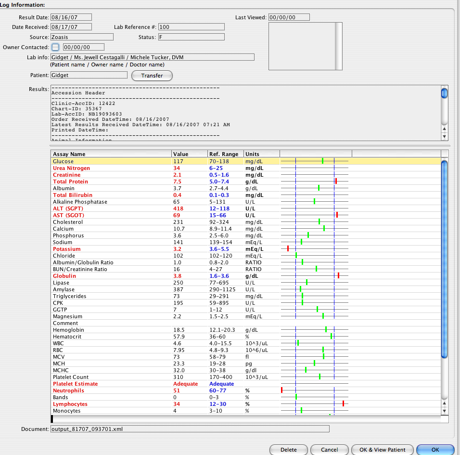Click the Transfer button
Viewport: 460px width, 455px height.
pos(152,76)
